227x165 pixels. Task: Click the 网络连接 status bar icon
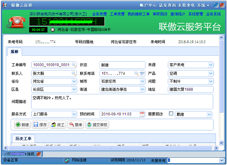coord(67,160)
